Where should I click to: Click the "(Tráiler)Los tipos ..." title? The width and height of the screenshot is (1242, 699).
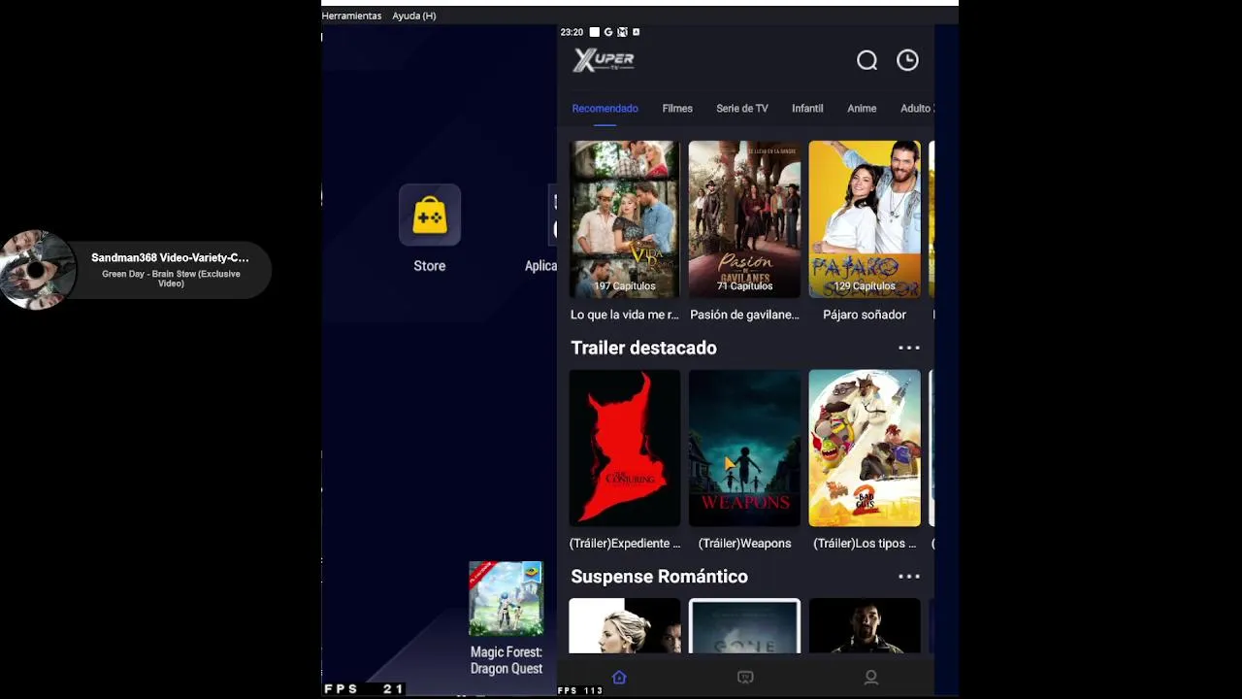tap(865, 544)
